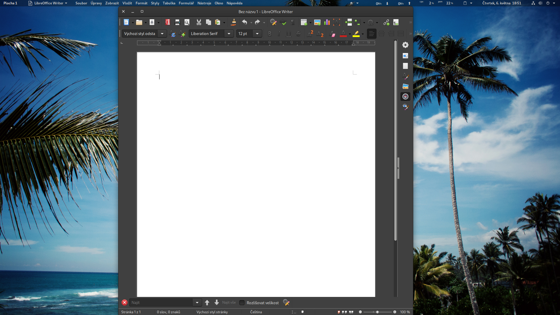The height and width of the screenshot is (315, 560).
Task: Update the selected paragraph style
Action: pos(172,34)
